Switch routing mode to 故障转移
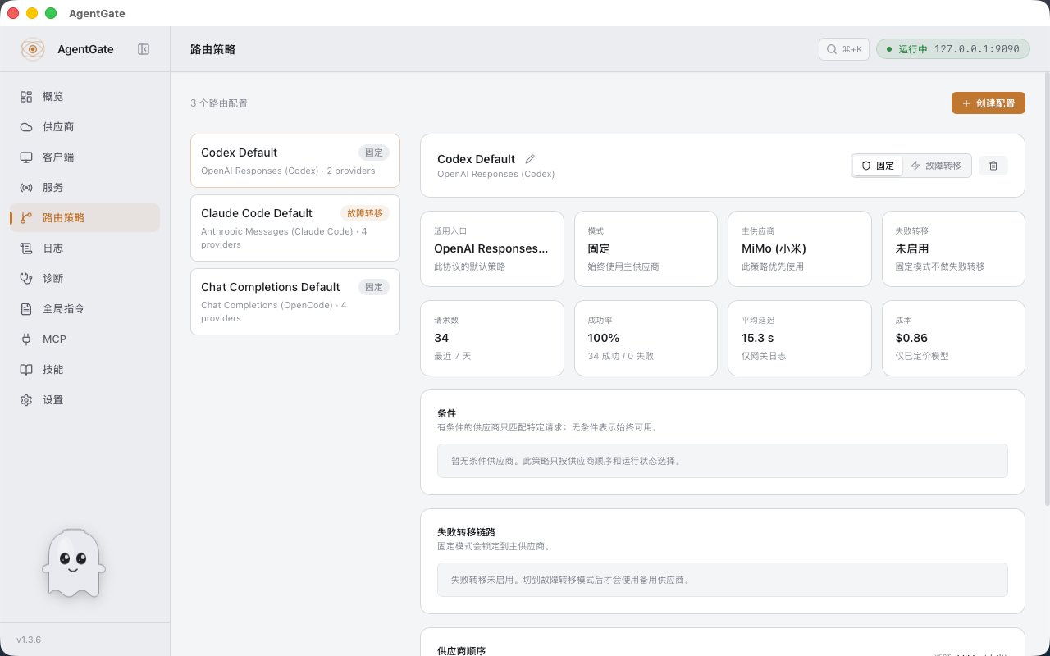The height and width of the screenshot is (656, 1050). [937, 166]
